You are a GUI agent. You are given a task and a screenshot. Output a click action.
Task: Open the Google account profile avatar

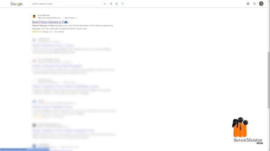click(261, 4)
